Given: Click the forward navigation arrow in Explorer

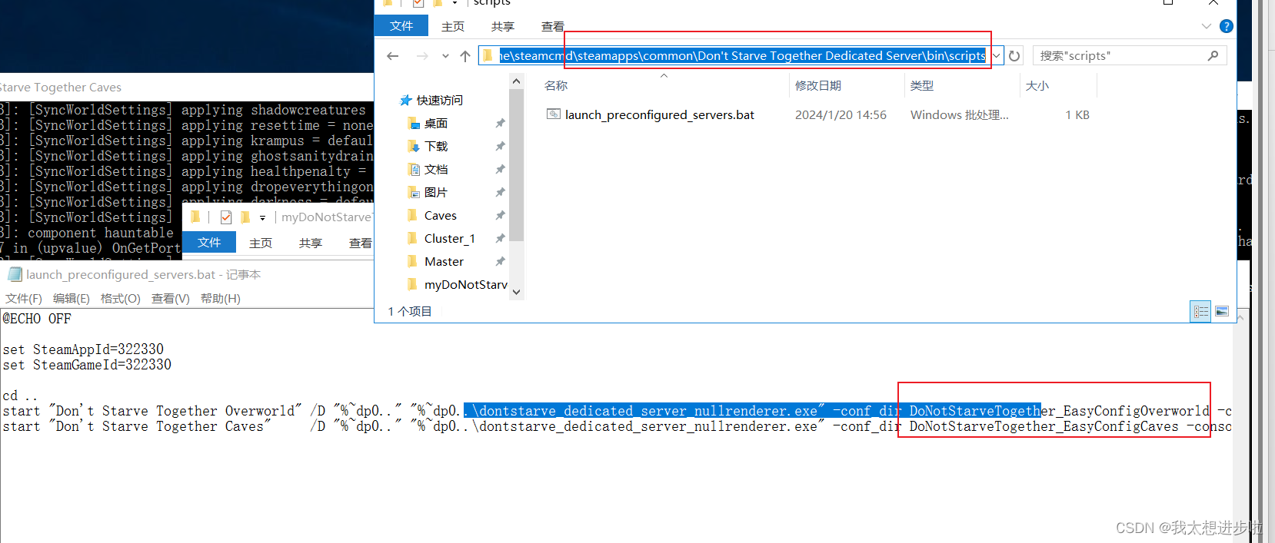Looking at the screenshot, I should tap(422, 56).
